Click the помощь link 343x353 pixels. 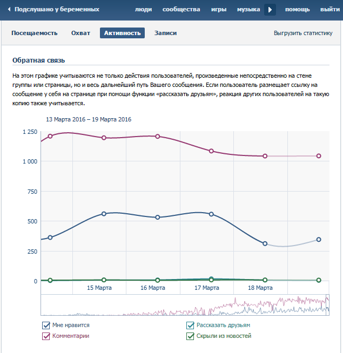point(297,10)
